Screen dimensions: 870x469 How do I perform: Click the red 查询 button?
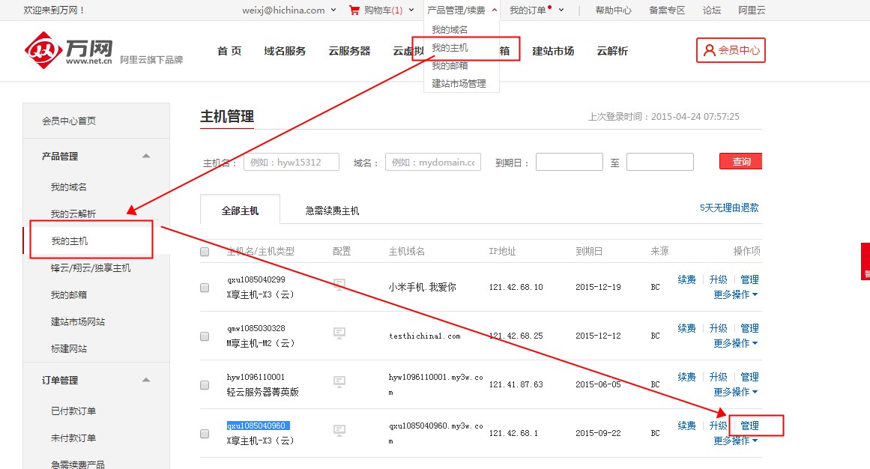tap(740, 162)
